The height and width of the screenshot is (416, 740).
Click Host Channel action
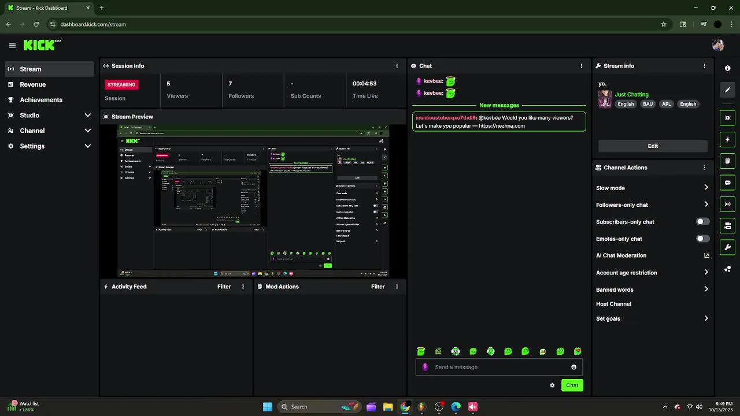click(x=613, y=304)
